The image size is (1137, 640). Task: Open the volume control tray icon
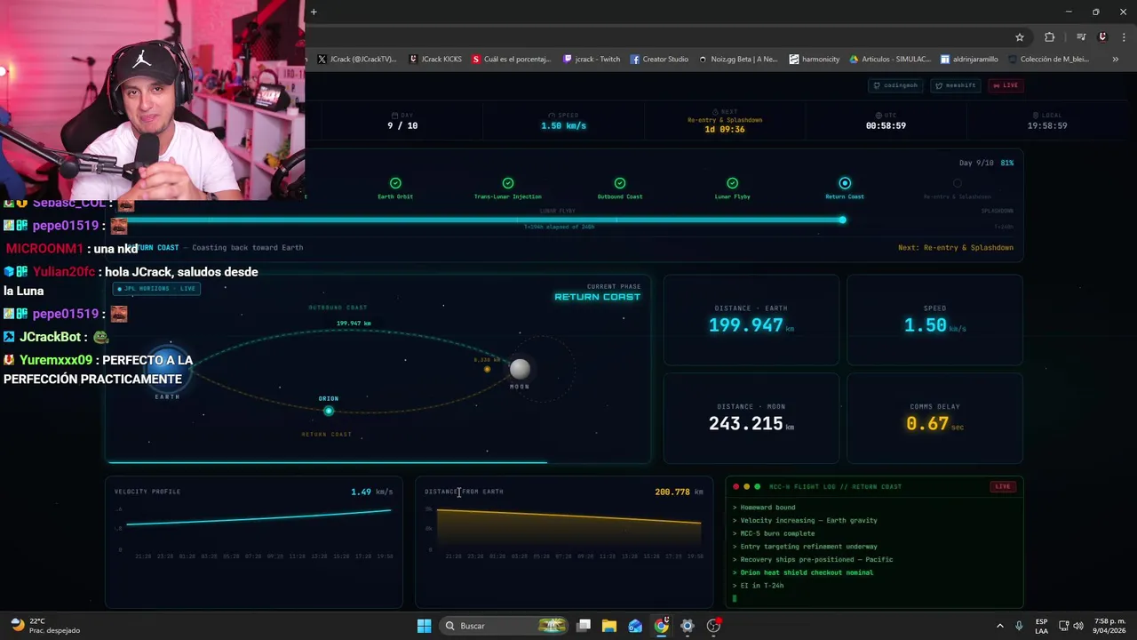pyautogui.click(x=1078, y=626)
